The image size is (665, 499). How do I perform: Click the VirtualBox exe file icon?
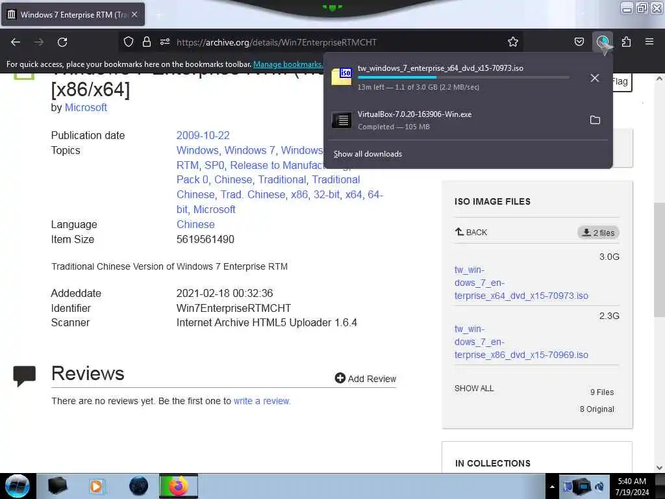pyautogui.click(x=342, y=120)
